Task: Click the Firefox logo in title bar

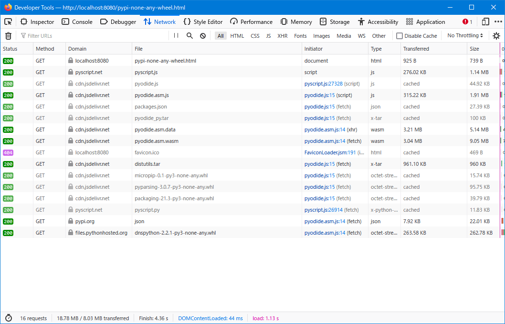Action: tap(8, 7)
